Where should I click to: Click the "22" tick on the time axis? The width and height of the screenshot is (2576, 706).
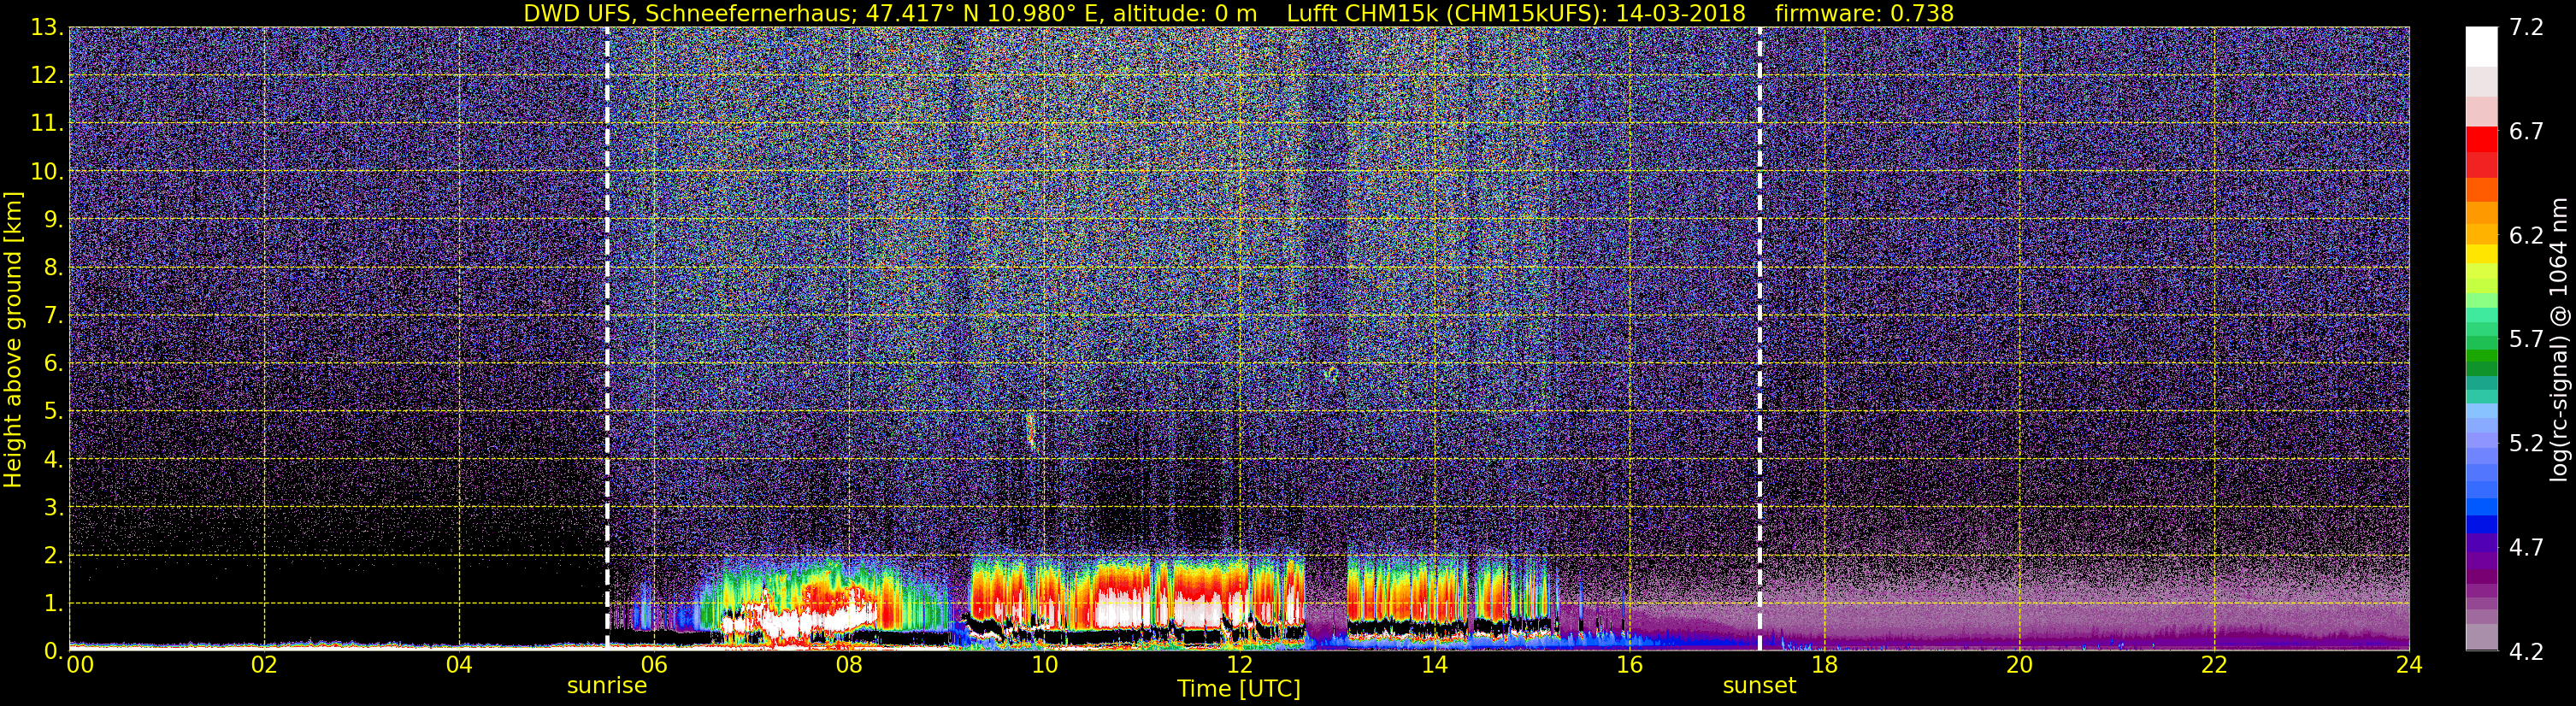(x=2214, y=665)
